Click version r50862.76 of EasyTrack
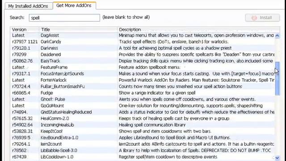286x161 pixels. [x=22, y=61]
